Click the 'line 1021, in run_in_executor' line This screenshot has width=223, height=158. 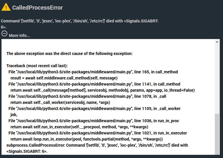click(98, 133)
